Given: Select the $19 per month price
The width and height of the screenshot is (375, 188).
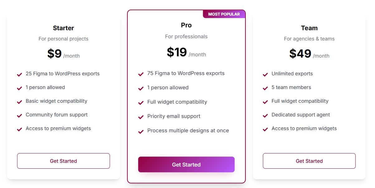Looking at the screenshot, I should click(x=177, y=52).
